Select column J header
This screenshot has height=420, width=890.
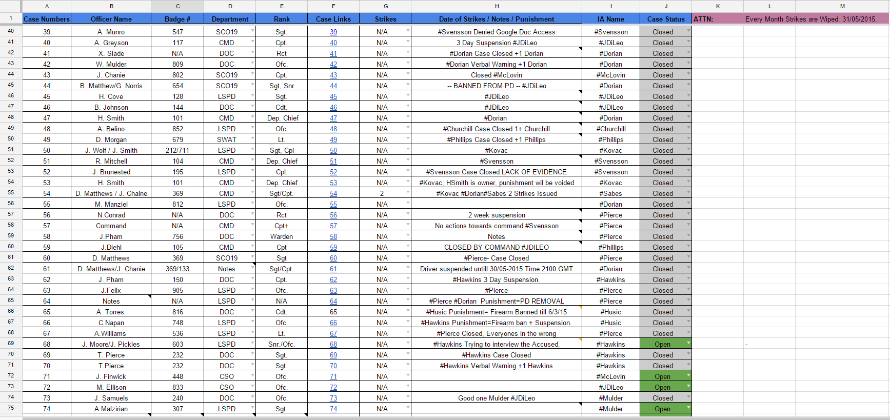click(666, 6)
